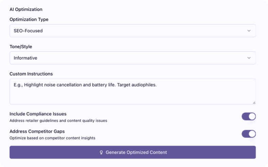The width and height of the screenshot is (268, 167).
Task: Click the Optimization Type field label
Action: (x=29, y=20)
